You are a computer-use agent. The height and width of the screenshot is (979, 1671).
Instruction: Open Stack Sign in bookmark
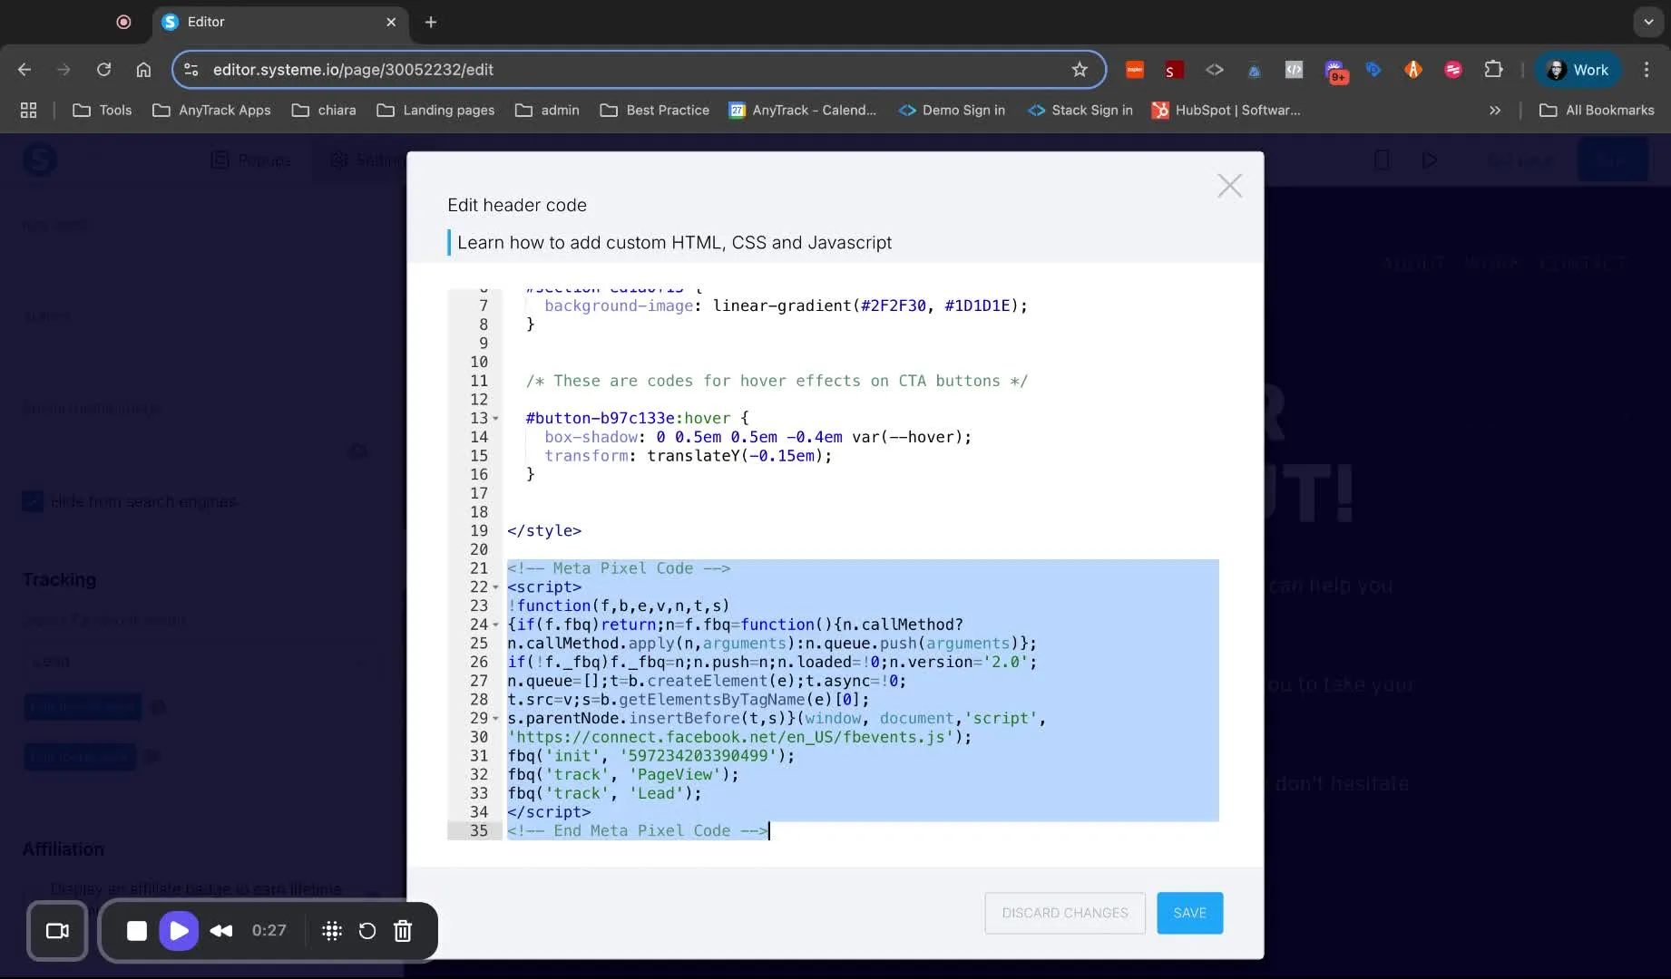pos(1080,110)
